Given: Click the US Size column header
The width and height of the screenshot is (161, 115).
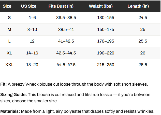Looking at the screenshot, I should [x=29, y=6].
